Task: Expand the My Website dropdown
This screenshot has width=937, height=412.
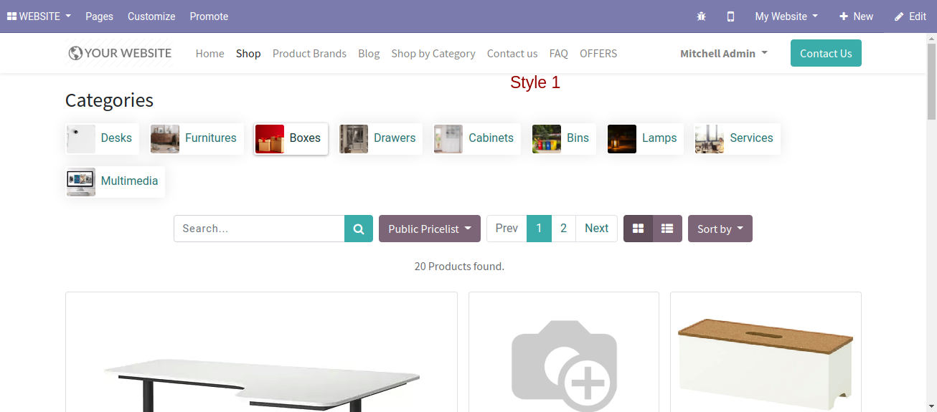Action: pos(786,16)
